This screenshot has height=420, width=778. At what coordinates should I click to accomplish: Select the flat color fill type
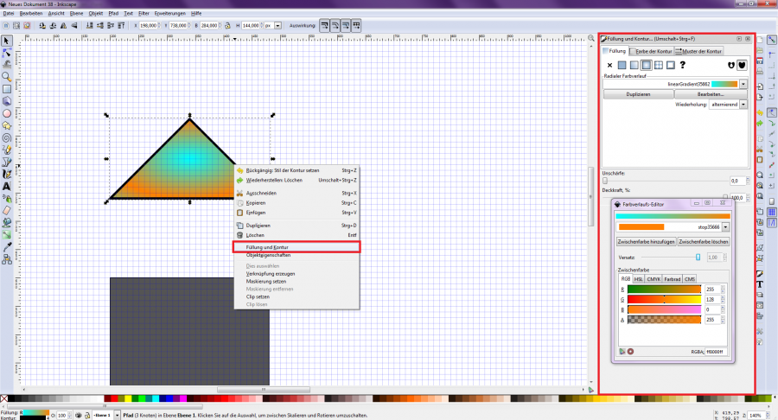(x=622, y=65)
